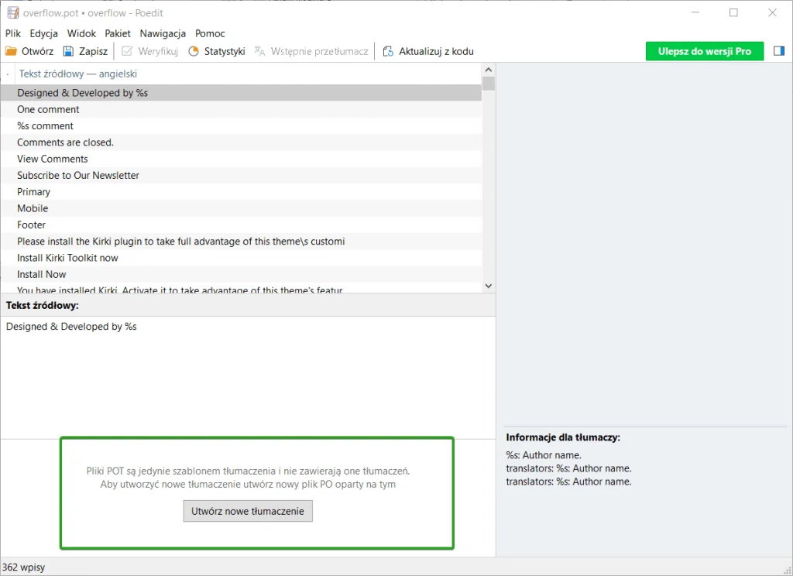
Task: Select the row 'View Comments'
Action: coord(242,159)
